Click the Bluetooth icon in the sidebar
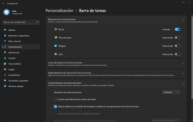 (5, 36)
